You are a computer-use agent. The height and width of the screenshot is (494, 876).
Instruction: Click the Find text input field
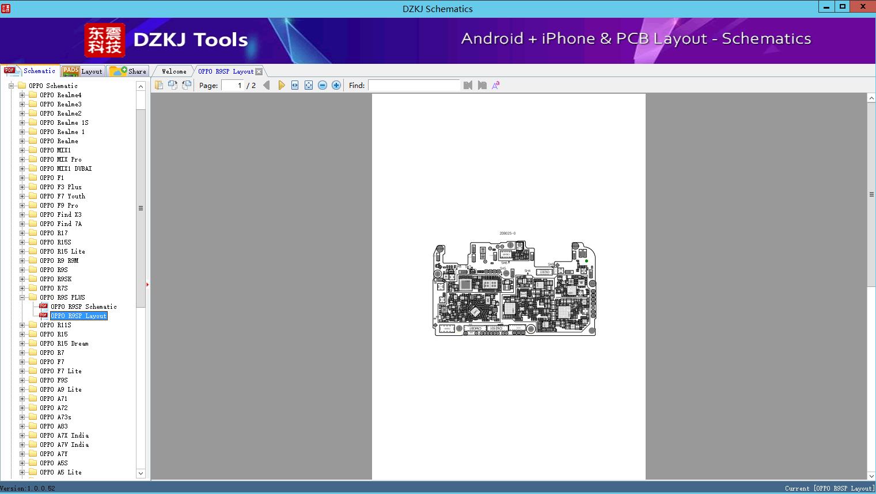pos(414,85)
